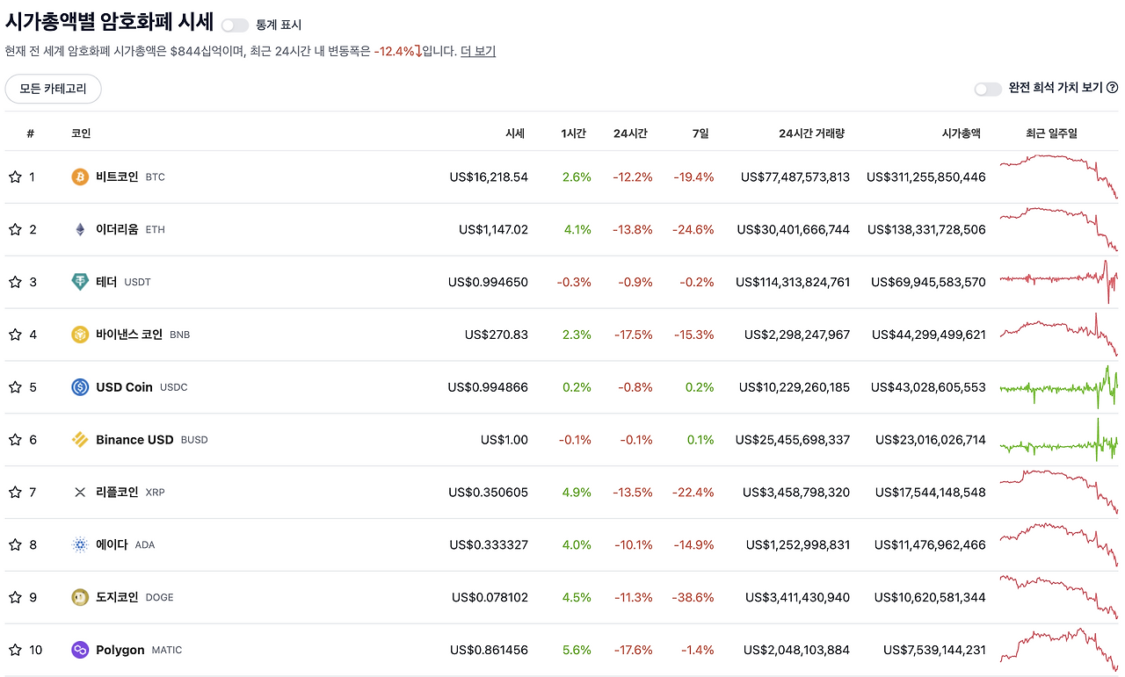The image size is (1125, 677).
Task: Star Ethereum (이더리움) as a favorite
Action: tap(15, 229)
